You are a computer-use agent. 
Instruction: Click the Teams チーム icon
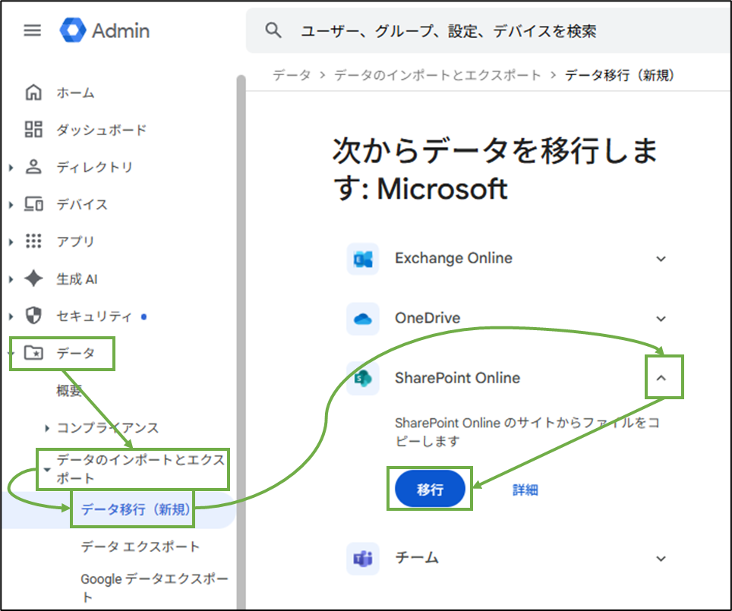point(363,559)
